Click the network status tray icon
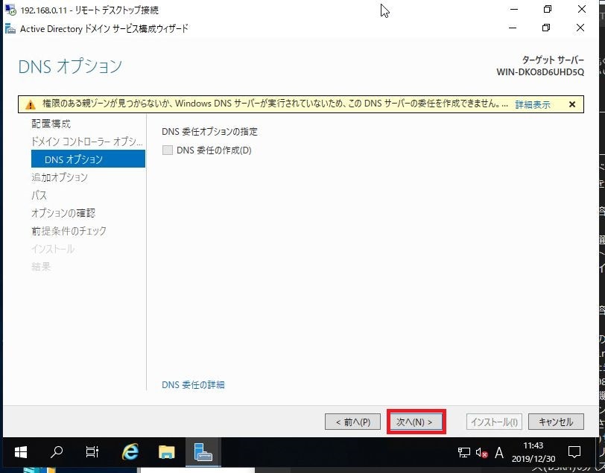The height and width of the screenshot is (473, 605). tap(463, 452)
